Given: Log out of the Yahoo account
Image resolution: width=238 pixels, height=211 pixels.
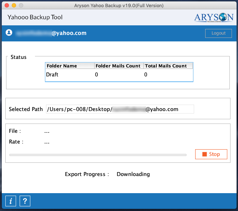Looking at the screenshot, I should point(218,33).
